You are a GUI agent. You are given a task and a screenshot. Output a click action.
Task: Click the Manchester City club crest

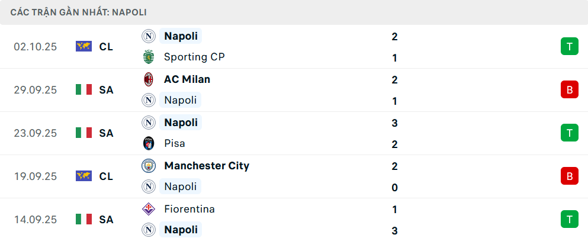point(148,166)
